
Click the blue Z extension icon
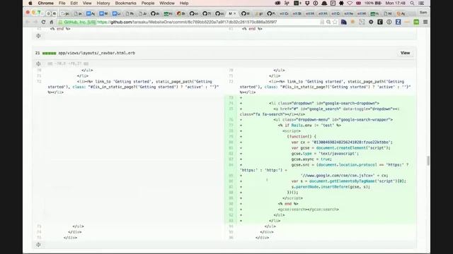click(398, 22)
